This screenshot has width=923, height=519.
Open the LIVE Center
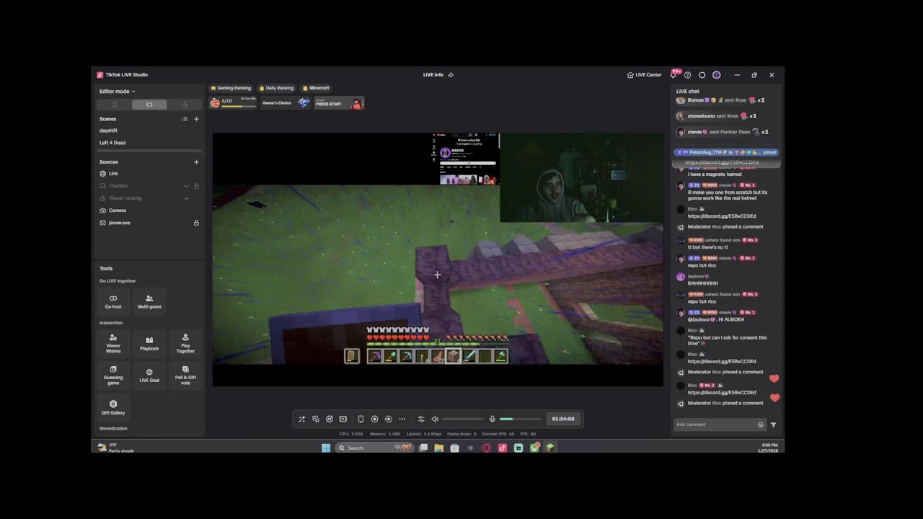click(644, 75)
